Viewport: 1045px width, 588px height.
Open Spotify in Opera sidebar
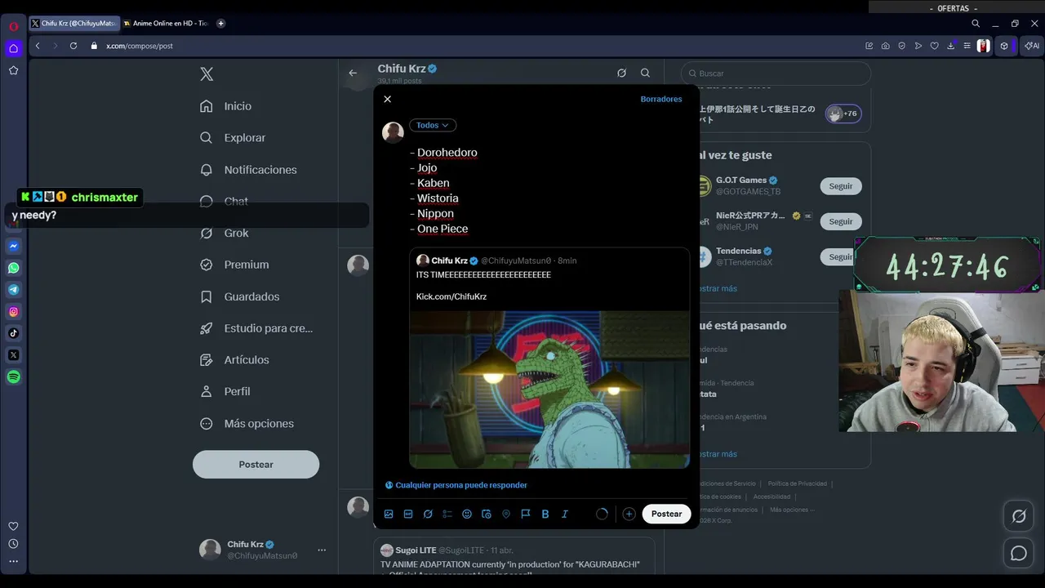[x=14, y=376]
